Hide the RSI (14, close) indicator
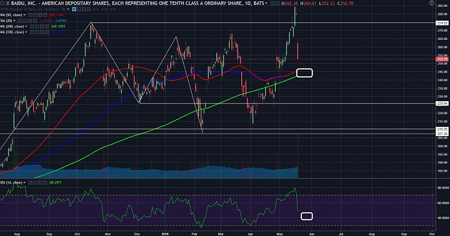Viewport: 450px width, 236px height. tap(30, 183)
